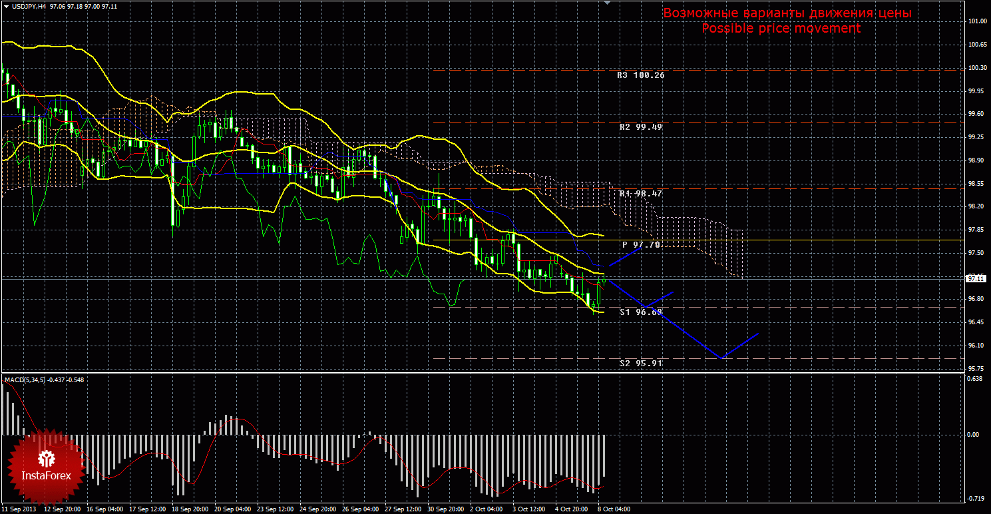Image resolution: width=991 pixels, height=514 pixels.
Task: Click the 96.45 price axis label
Action: [x=977, y=322]
